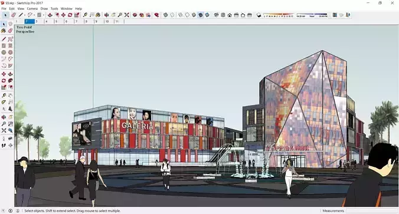Select the Pie tool in left toolbar
Image resolution: width=399 pixels, height=214 pixels.
10,65
